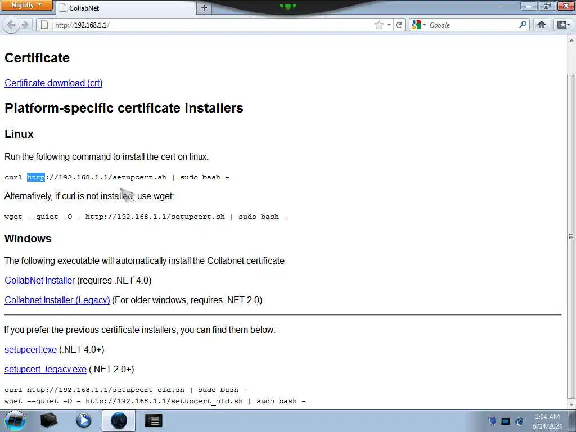The image size is (576, 432).
Task: Click the page identity icon in address bar
Action: 44,25
